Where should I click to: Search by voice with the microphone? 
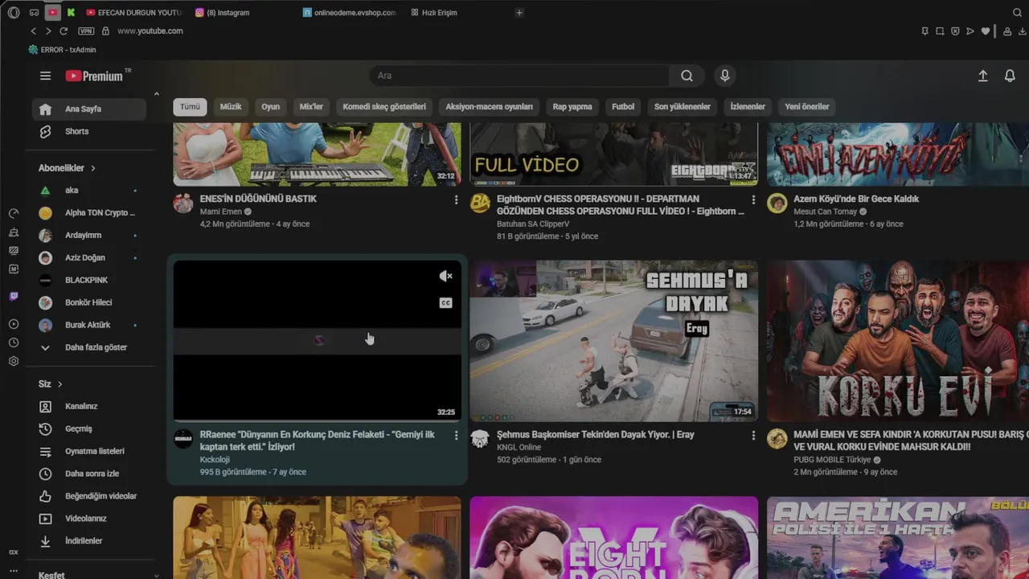pos(725,76)
